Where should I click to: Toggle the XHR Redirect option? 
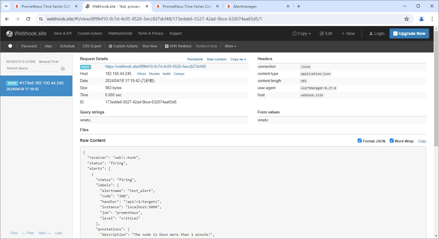tap(178, 46)
